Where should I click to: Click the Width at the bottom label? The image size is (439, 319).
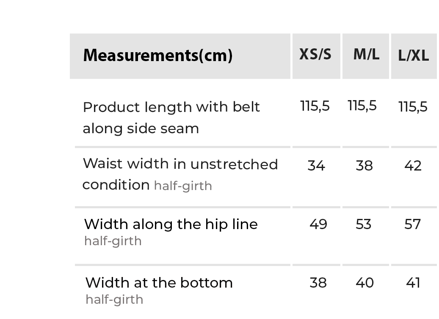click(x=159, y=283)
